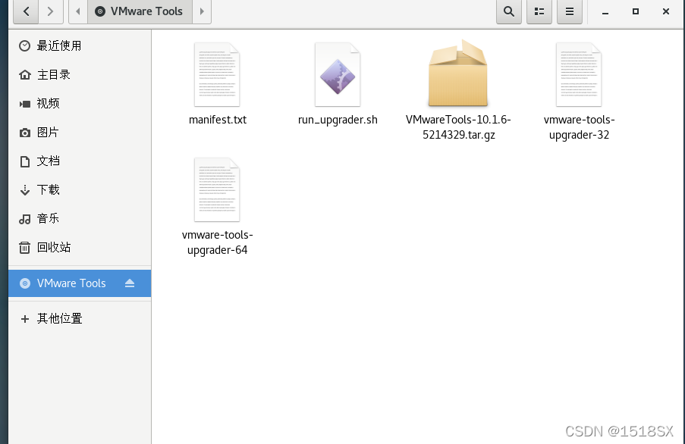
Task: Open the 图片 sidebar folder
Action: coord(80,132)
